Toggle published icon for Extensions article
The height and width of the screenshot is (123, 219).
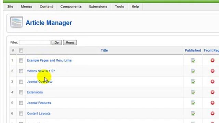193,92
